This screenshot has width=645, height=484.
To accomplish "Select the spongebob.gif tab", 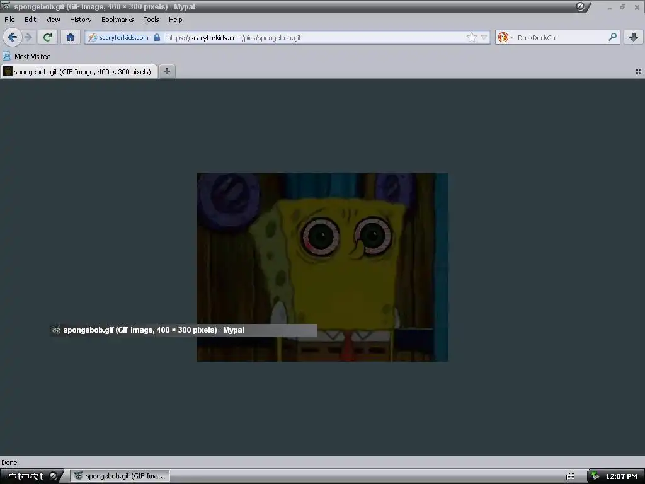I will tap(79, 72).
